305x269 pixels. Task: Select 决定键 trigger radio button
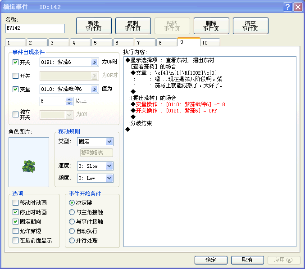(x=72, y=203)
